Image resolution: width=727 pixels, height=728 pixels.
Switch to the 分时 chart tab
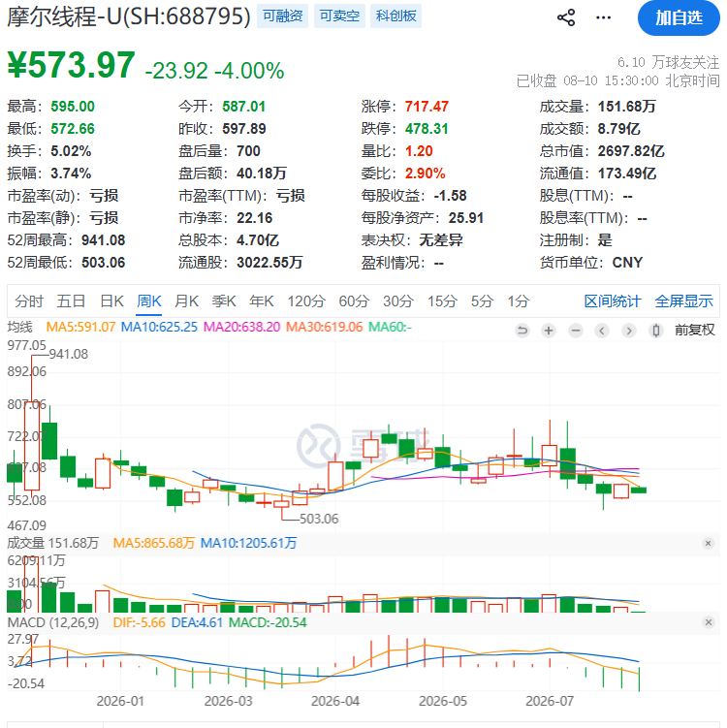[x=29, y=301]
